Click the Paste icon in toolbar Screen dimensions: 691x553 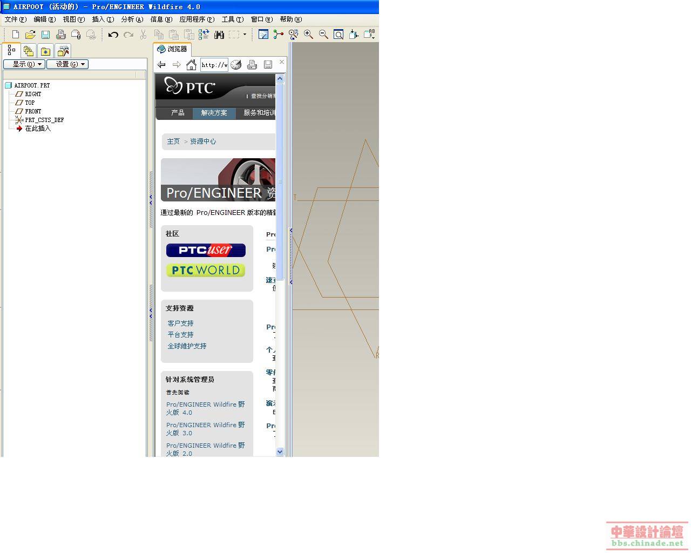(x=174, y=35)
